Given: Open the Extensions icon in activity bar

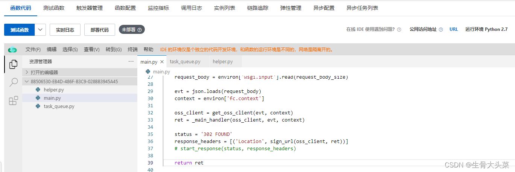Looking at the screenshot, I should point(13,100).
